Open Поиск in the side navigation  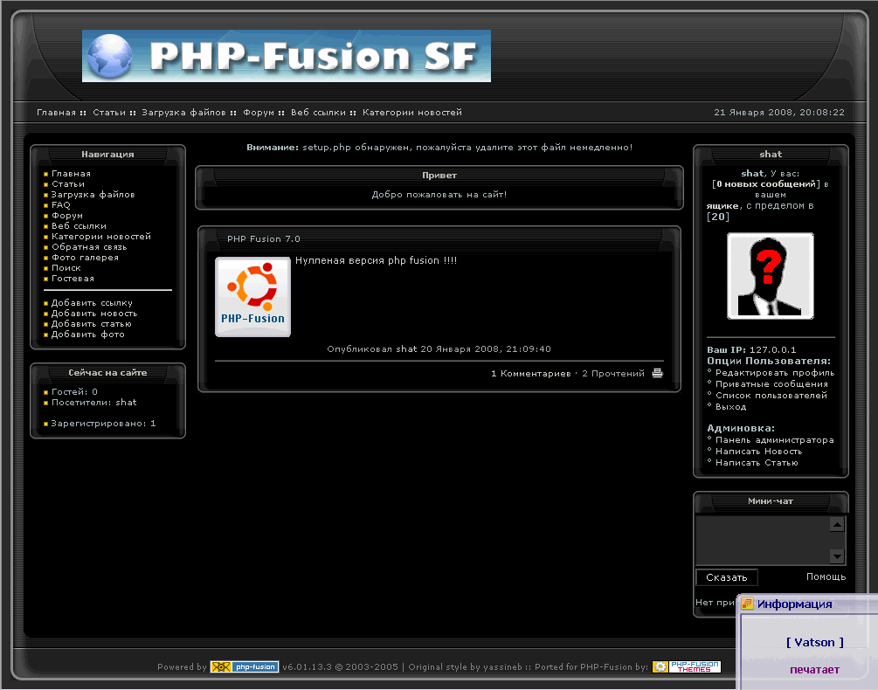[66, 268]
